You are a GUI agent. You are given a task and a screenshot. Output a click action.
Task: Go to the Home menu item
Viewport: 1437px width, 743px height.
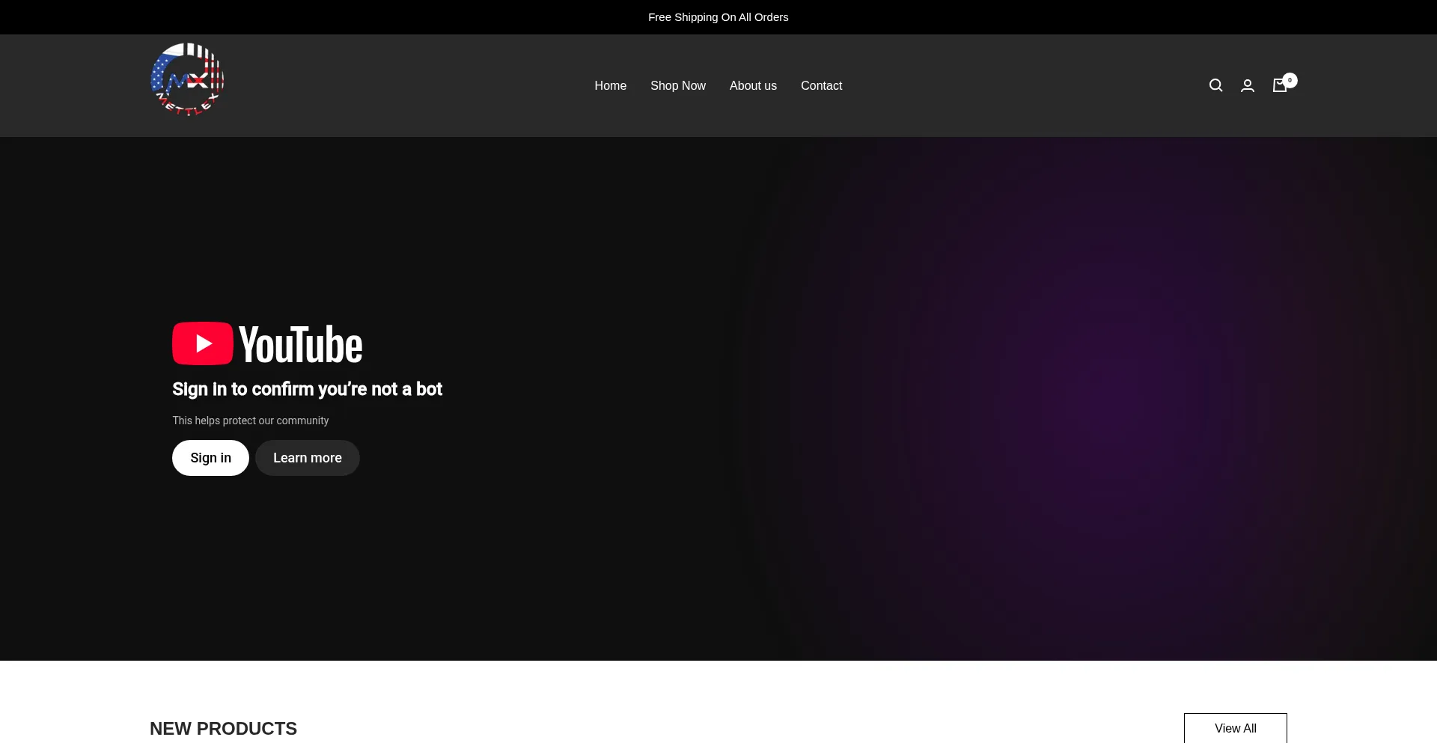610,85
